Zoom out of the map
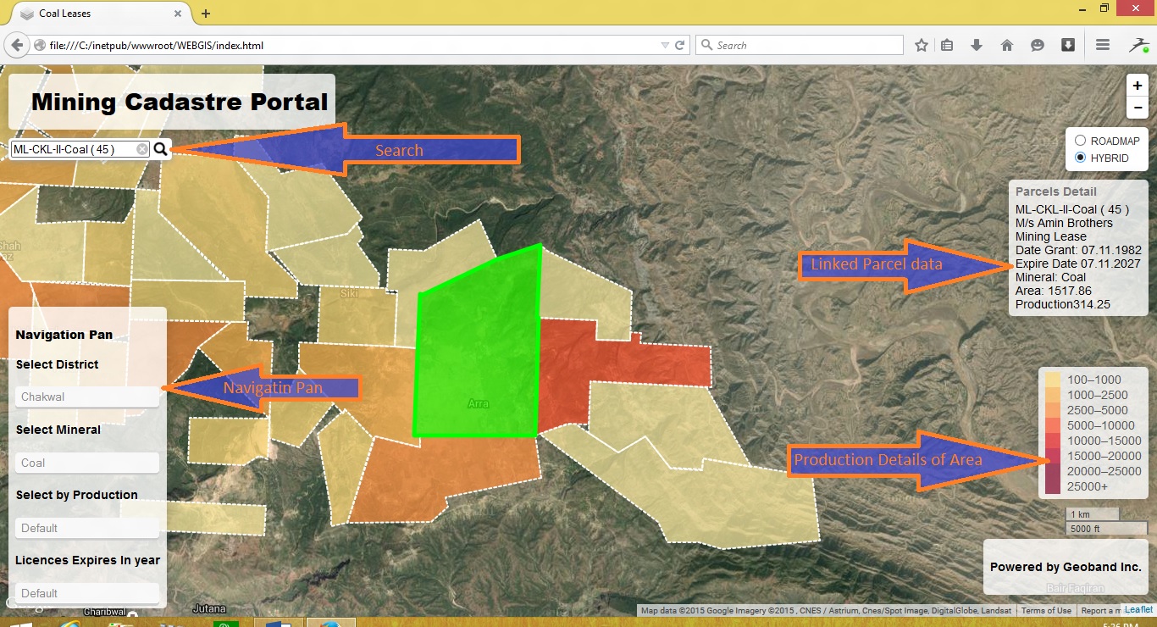This screenshot has height=627, width=1157. pyautogui.click(x=1137, y=108)
